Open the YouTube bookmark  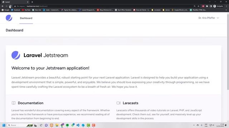(26, 10)
